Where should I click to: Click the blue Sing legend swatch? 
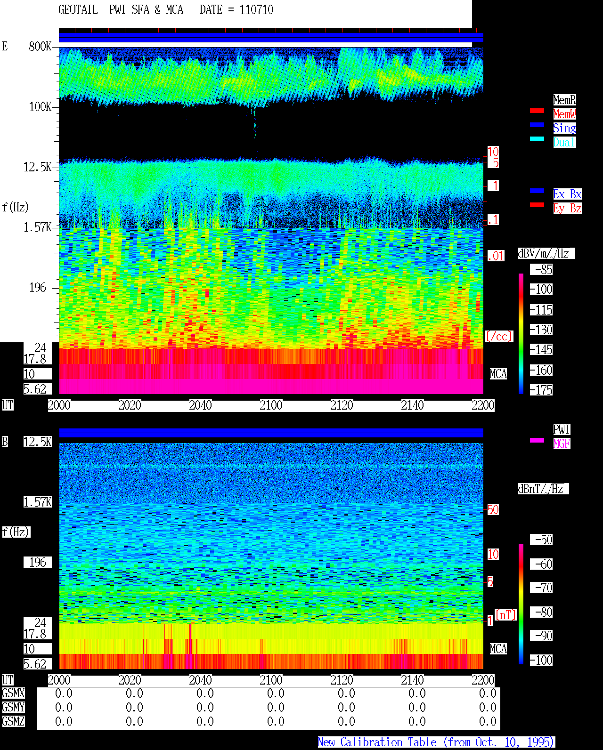tap(537, 125)
